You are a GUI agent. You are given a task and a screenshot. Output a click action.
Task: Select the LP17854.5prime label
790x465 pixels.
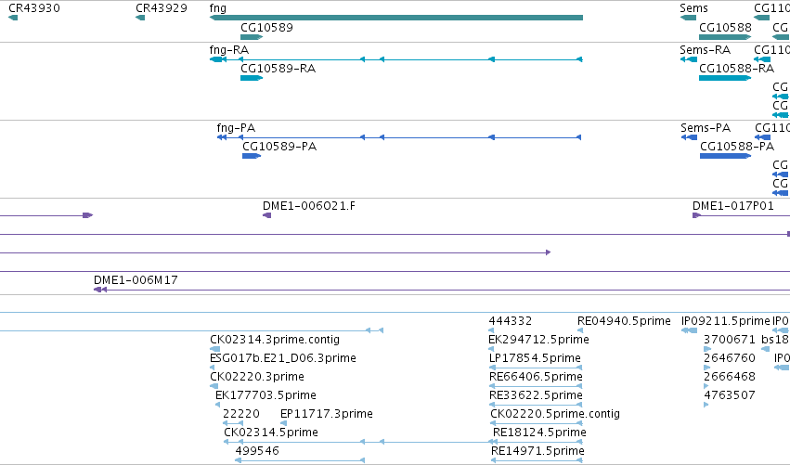[535, 358]
